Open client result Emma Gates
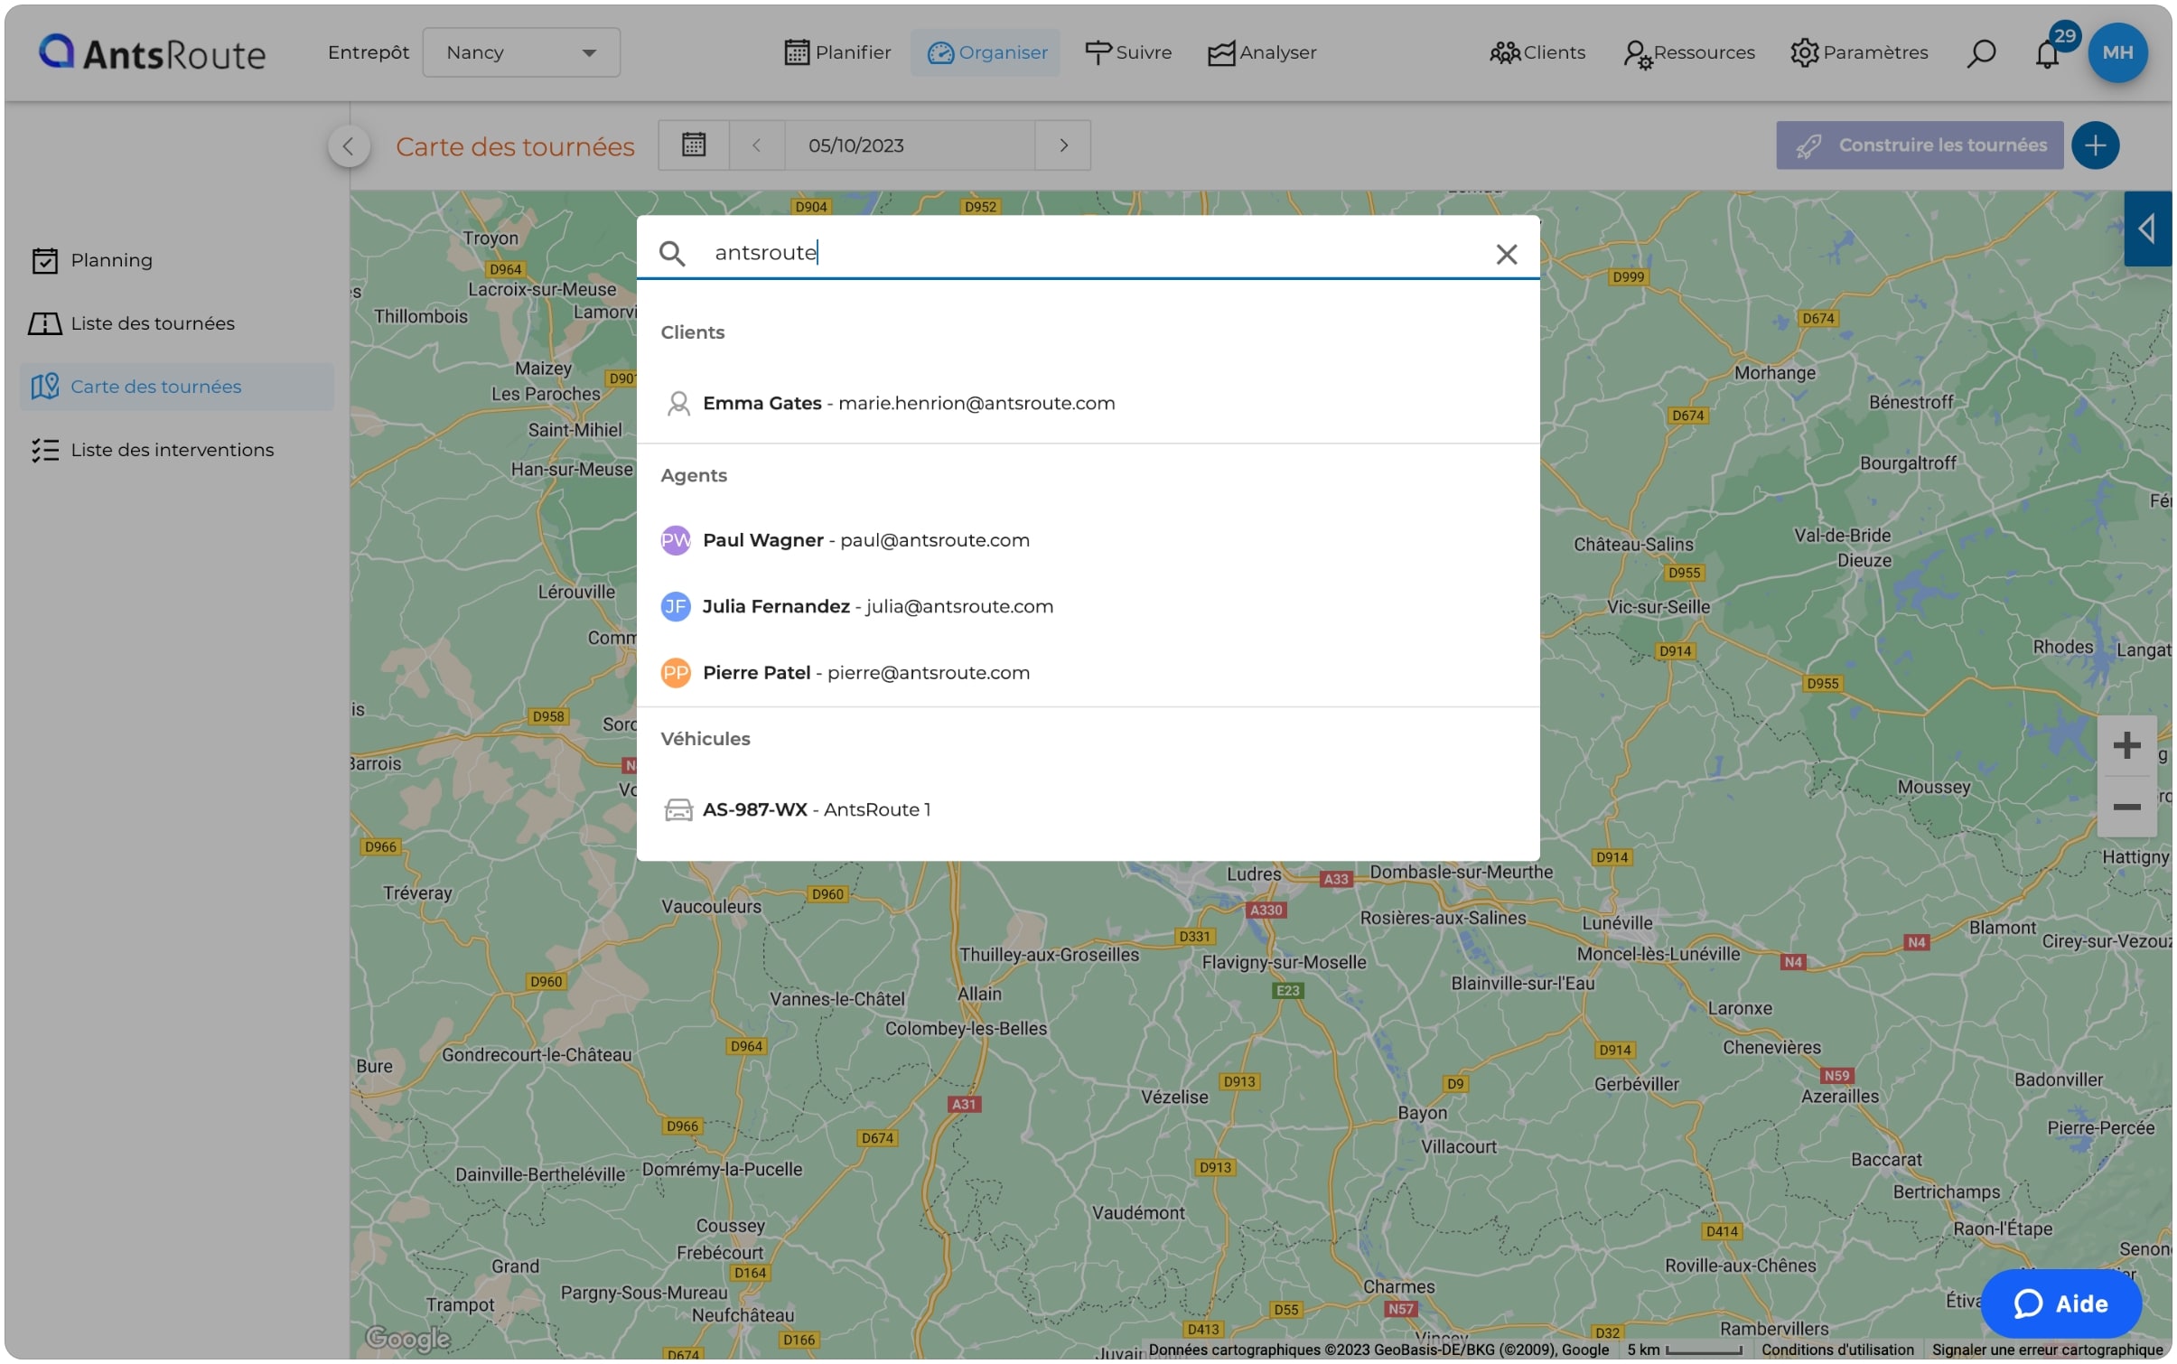Viewport: 2177px width, 1364px height. coord(1088,403)
